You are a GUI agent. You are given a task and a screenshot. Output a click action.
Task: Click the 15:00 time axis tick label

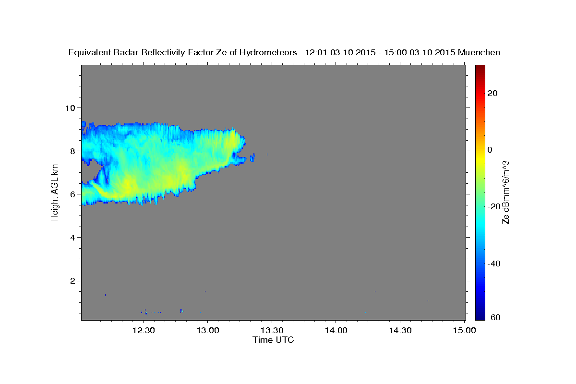464,331
